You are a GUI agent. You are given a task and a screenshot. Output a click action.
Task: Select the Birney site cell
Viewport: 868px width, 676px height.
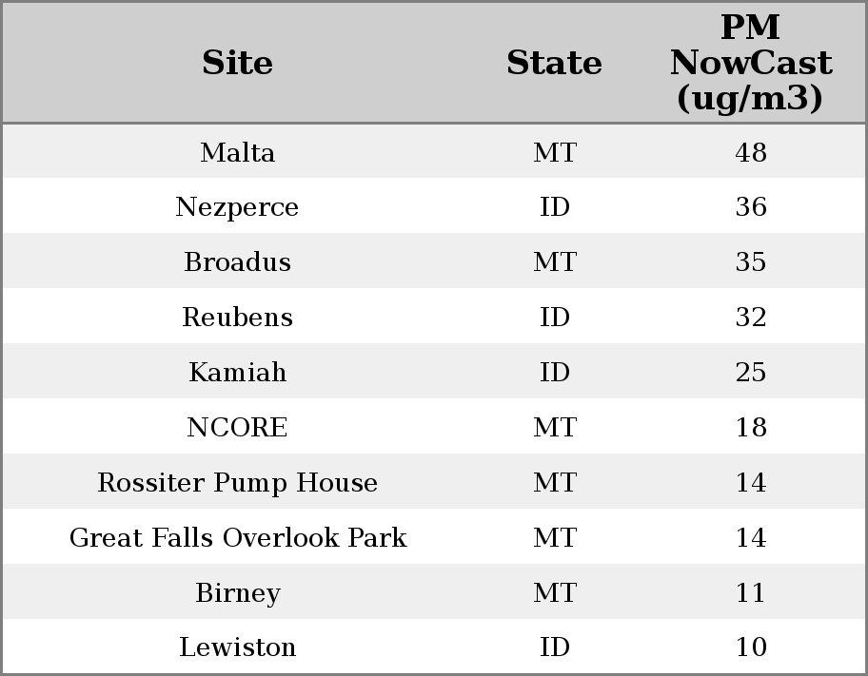point(237,592)
